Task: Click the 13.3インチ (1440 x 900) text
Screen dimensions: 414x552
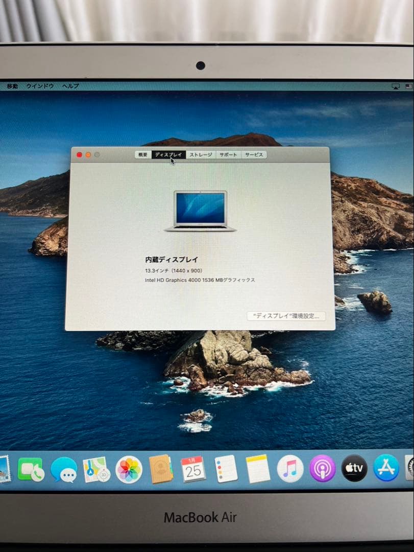Action: pos(174,271)
